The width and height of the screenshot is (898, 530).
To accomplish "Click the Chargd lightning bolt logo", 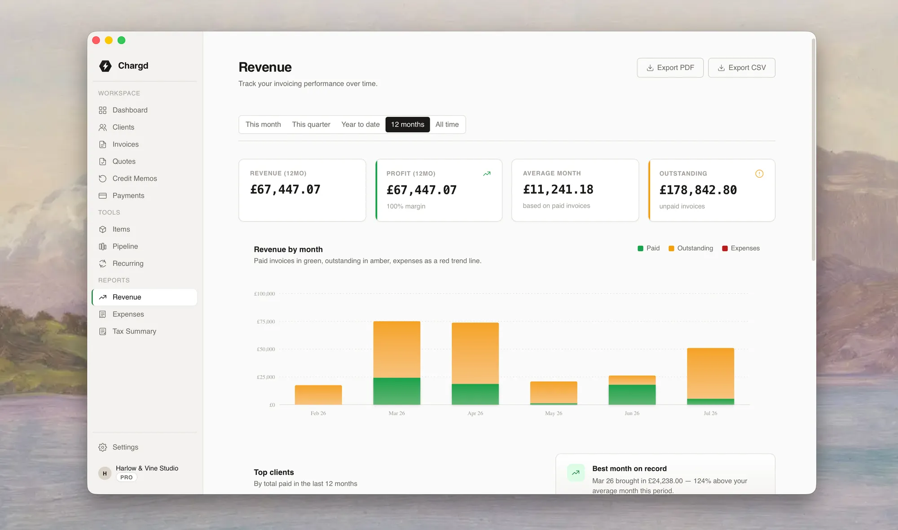I will tap(105, 66).
